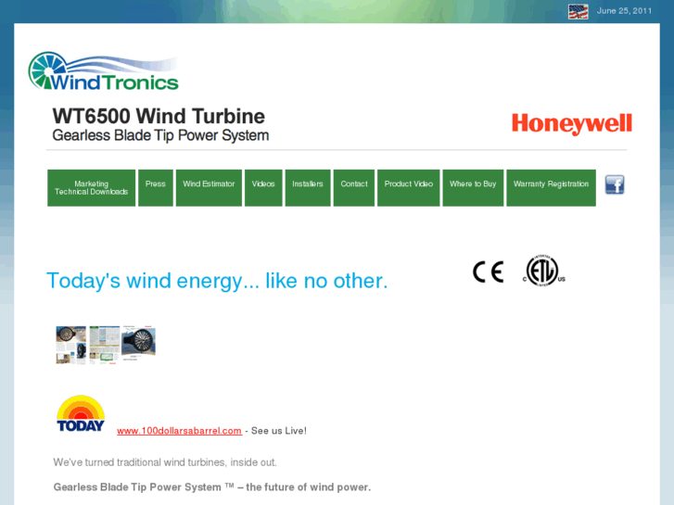The height and width of the screenshot is (505, 674).
Task: Click the WindTronics logo
Action: (103, 71)
